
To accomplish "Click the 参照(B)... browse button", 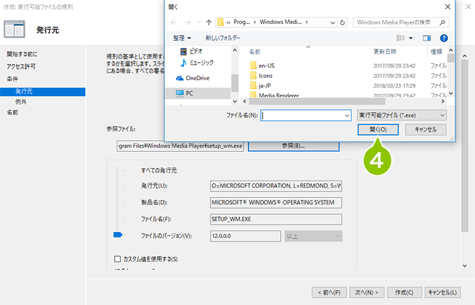I will [294, 146].
